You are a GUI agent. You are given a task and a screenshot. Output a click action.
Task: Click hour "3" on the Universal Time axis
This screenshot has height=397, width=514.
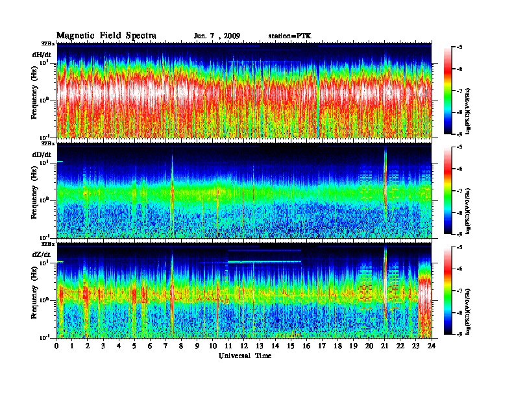tap(103, 346)
